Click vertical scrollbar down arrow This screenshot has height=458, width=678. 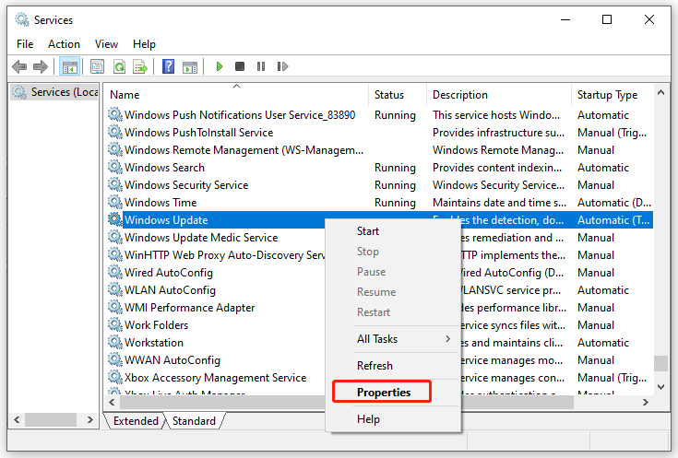pos(660,387)
